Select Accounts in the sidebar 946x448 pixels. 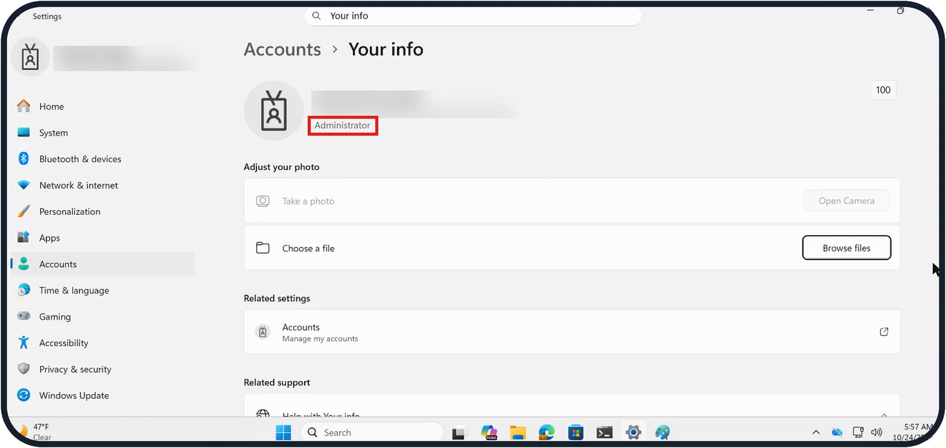103,264
